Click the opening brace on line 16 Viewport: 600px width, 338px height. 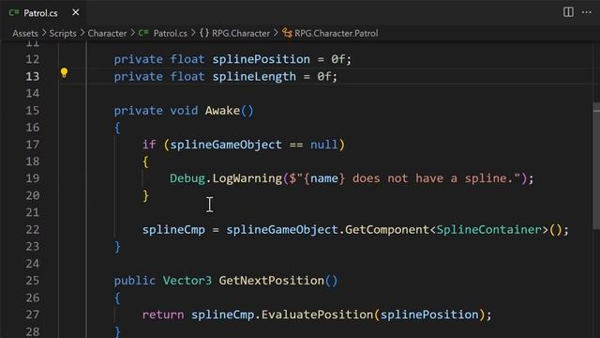click(x=117, y=128)
